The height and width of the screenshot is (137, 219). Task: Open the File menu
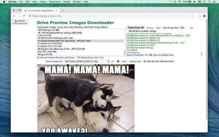click(x=21, y=2)
